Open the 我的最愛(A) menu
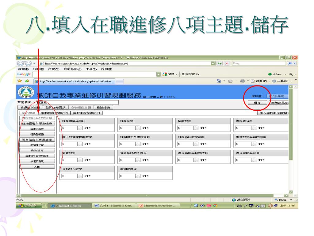Viewport: 314px width, 236px height. click(x=72, y=69)
